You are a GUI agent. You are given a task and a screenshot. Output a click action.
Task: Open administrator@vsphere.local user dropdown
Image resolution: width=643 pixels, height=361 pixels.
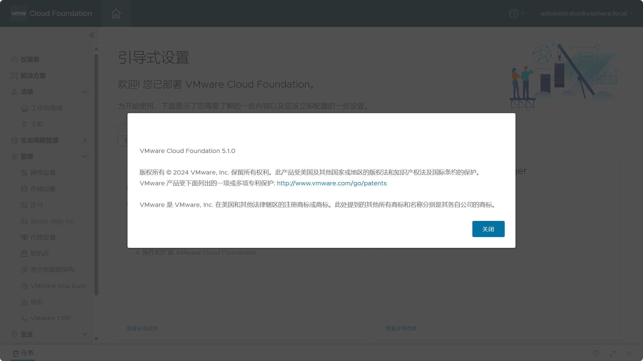pos(587,13)
